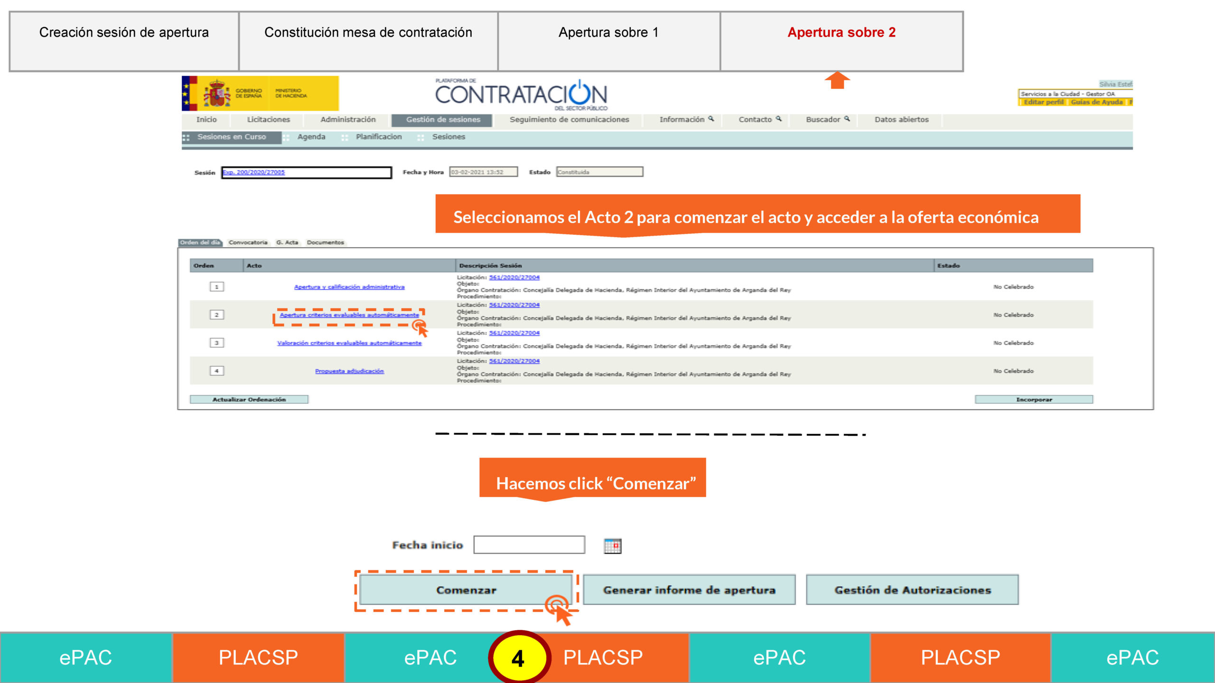Click the Fecha inicio input field
The width and height of the screenshot is (1215, 683).
[529, 545]
